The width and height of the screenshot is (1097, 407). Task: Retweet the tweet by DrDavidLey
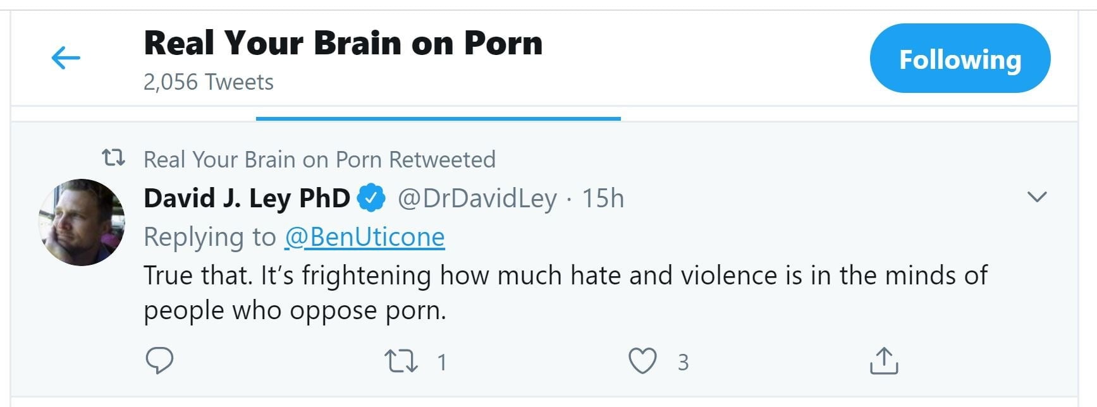(x=401, y=361)
